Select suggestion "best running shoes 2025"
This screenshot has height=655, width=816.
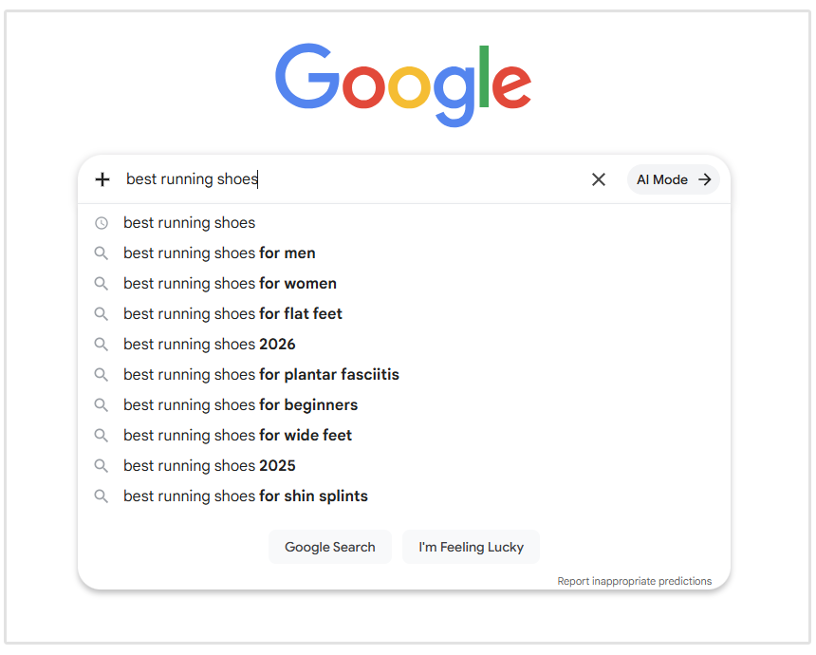[209, 465]
